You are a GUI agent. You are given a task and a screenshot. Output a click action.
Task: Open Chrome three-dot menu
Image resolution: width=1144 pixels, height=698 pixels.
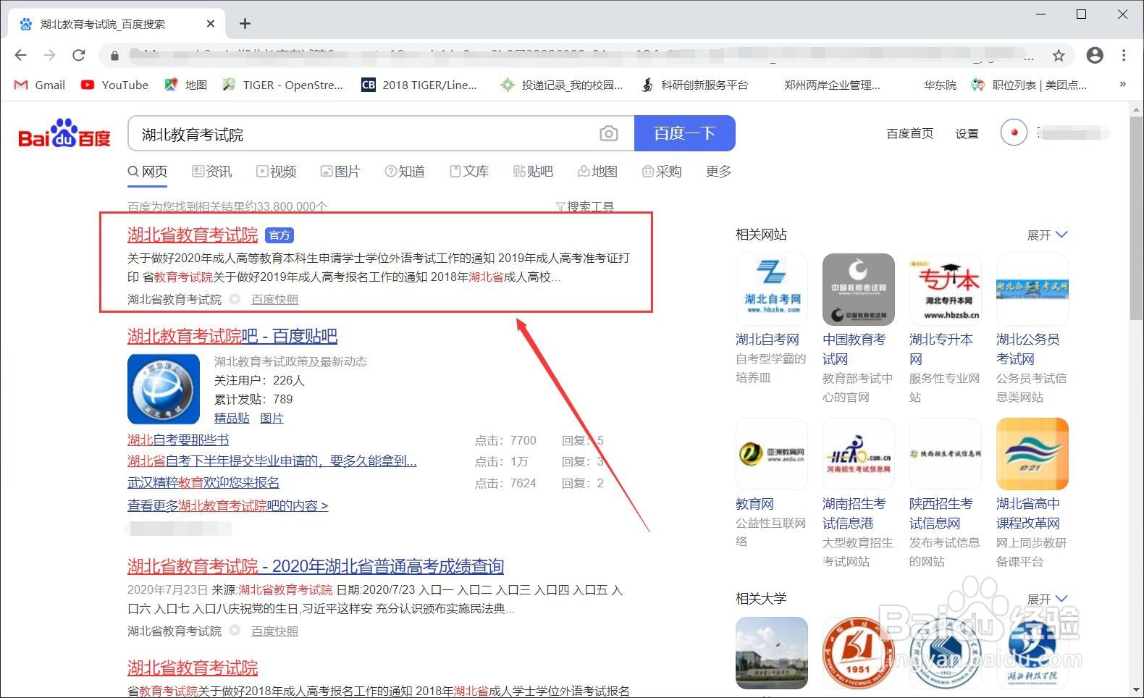coord(1124,55)
